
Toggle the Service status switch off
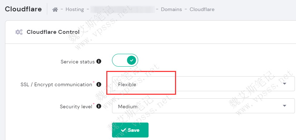(125, 60)
